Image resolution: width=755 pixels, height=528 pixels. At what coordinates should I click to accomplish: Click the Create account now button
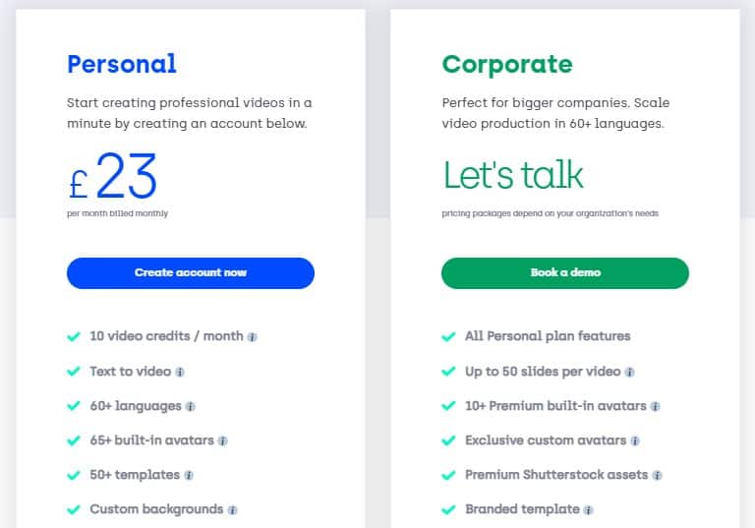point(191,273)
